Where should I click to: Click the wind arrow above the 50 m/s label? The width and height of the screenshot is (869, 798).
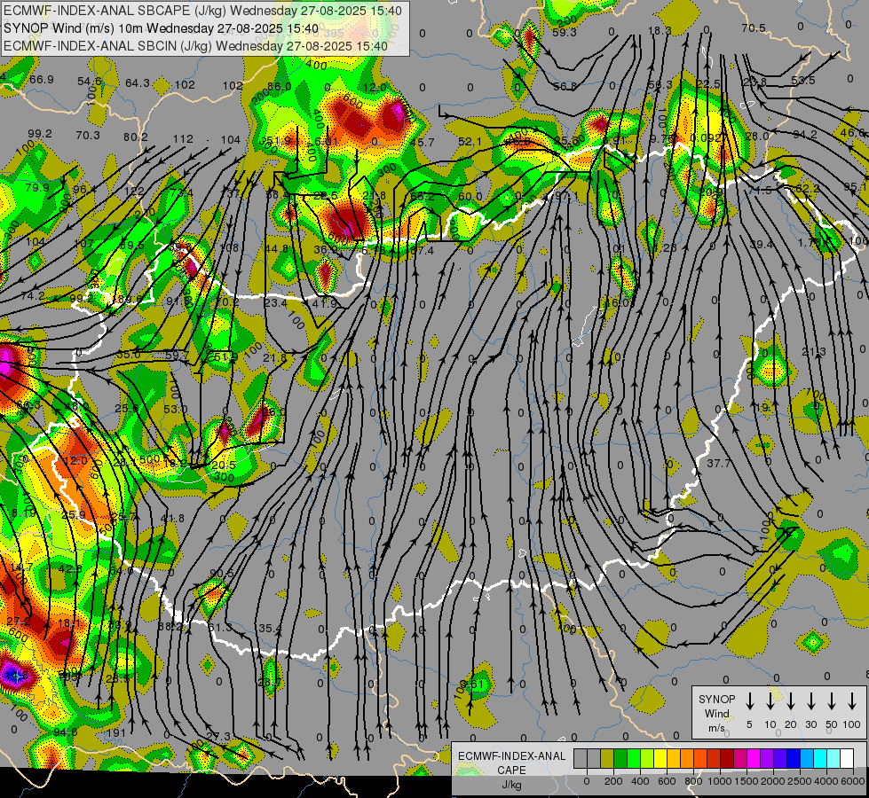(832, 700)
